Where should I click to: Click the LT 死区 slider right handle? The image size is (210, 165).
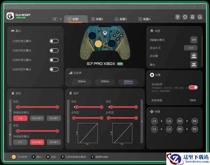(57, 107)
